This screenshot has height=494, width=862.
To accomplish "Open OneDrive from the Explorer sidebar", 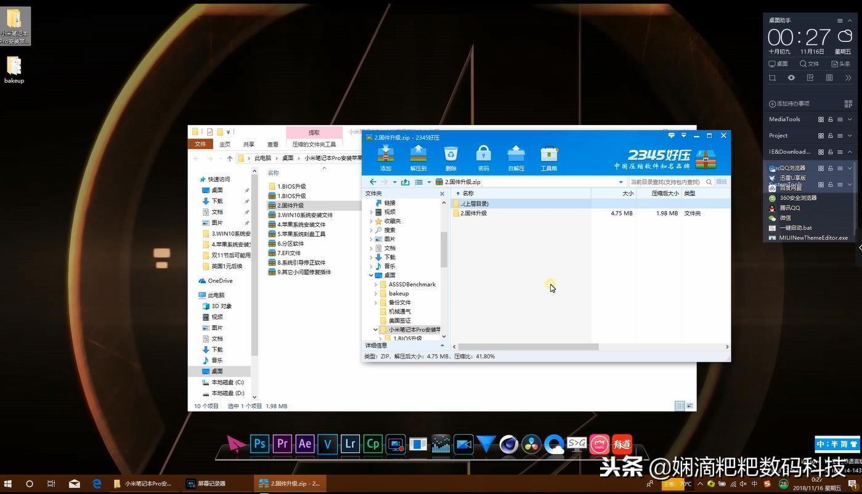I will point(220,280).
